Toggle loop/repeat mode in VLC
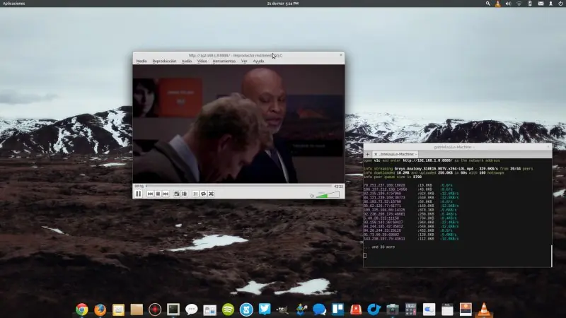This screenshot has height=318, width=566. point(203,194)
